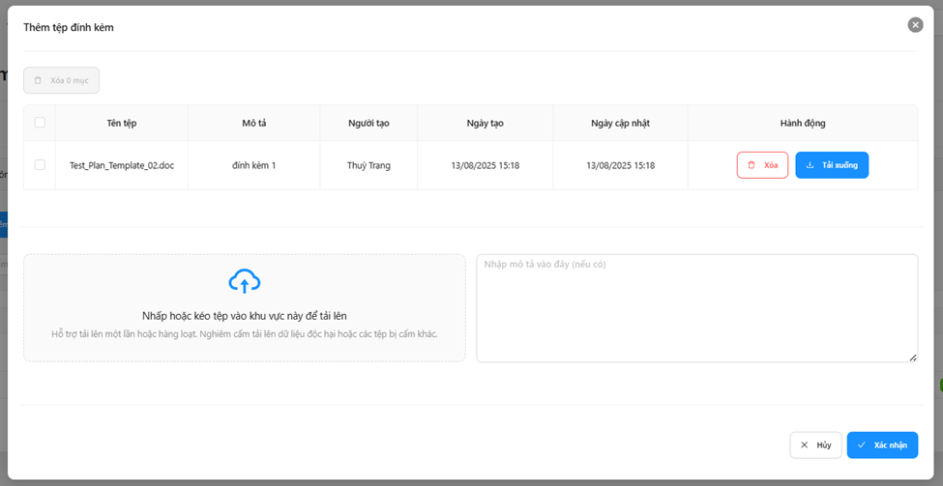Toggle the select-all checkbox in table header
The image size is (943, 486).
point(40,123)
